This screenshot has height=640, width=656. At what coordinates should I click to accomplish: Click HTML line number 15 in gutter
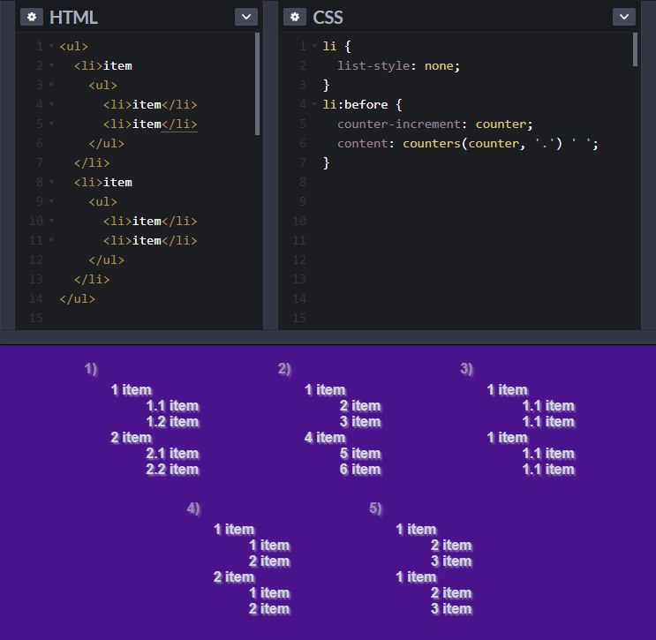36,318
